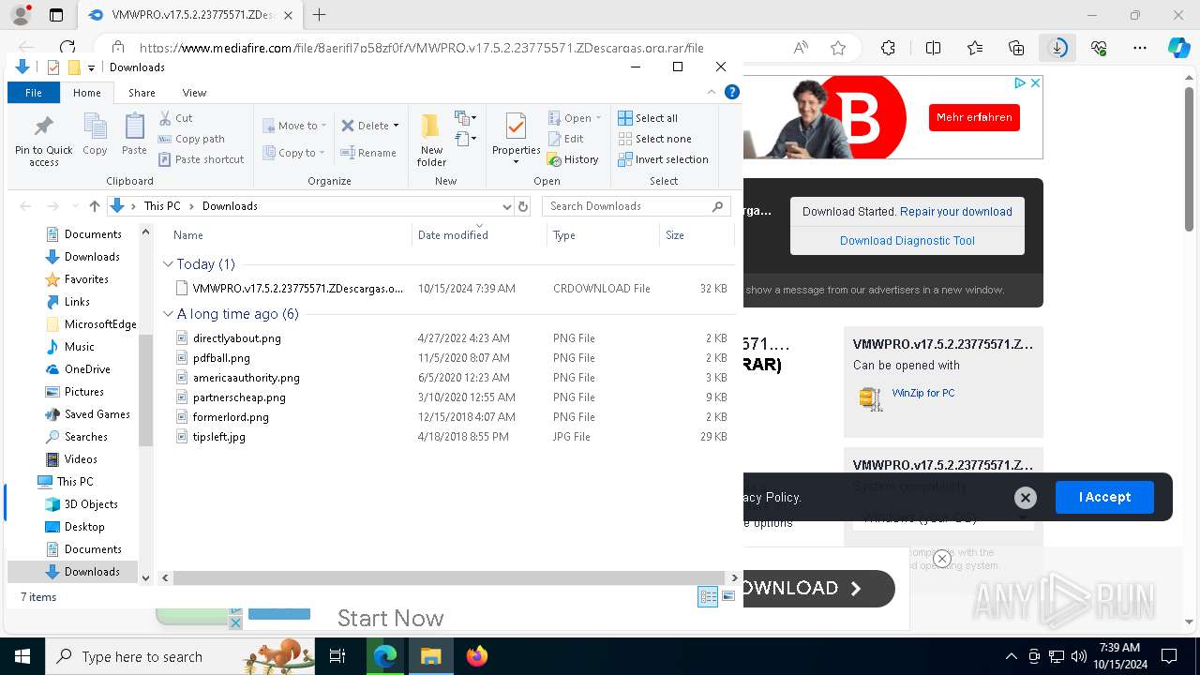Expand the Open dropdown arrow in ribbon
The height and width of the screenshot is (675, 1200).
[x=599, y=118]
